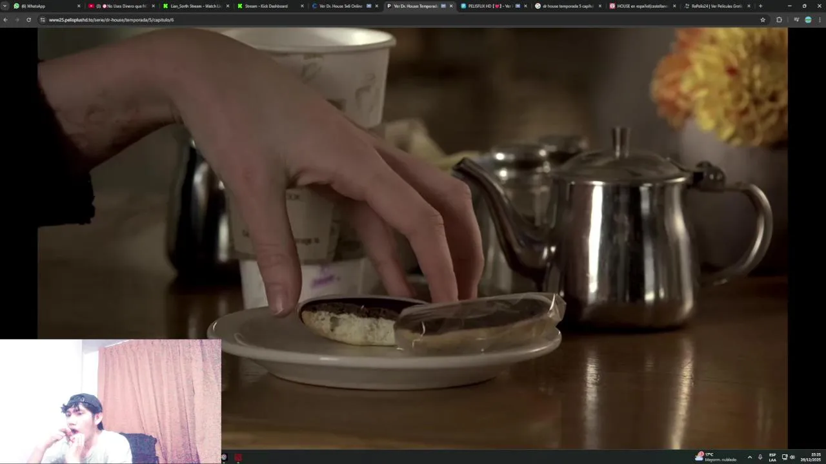This screenshot has height=464, width=826.
Task: Close the 'Ver Dr. House 5x6 Online' tab
Action: [x=376, y=6]
